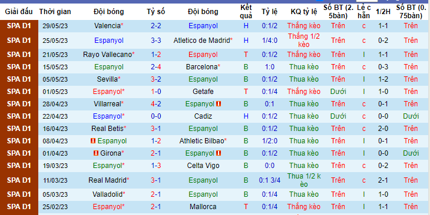430x215 pixels.
Task: Open Valladolid team link
Action: point(107,194)
